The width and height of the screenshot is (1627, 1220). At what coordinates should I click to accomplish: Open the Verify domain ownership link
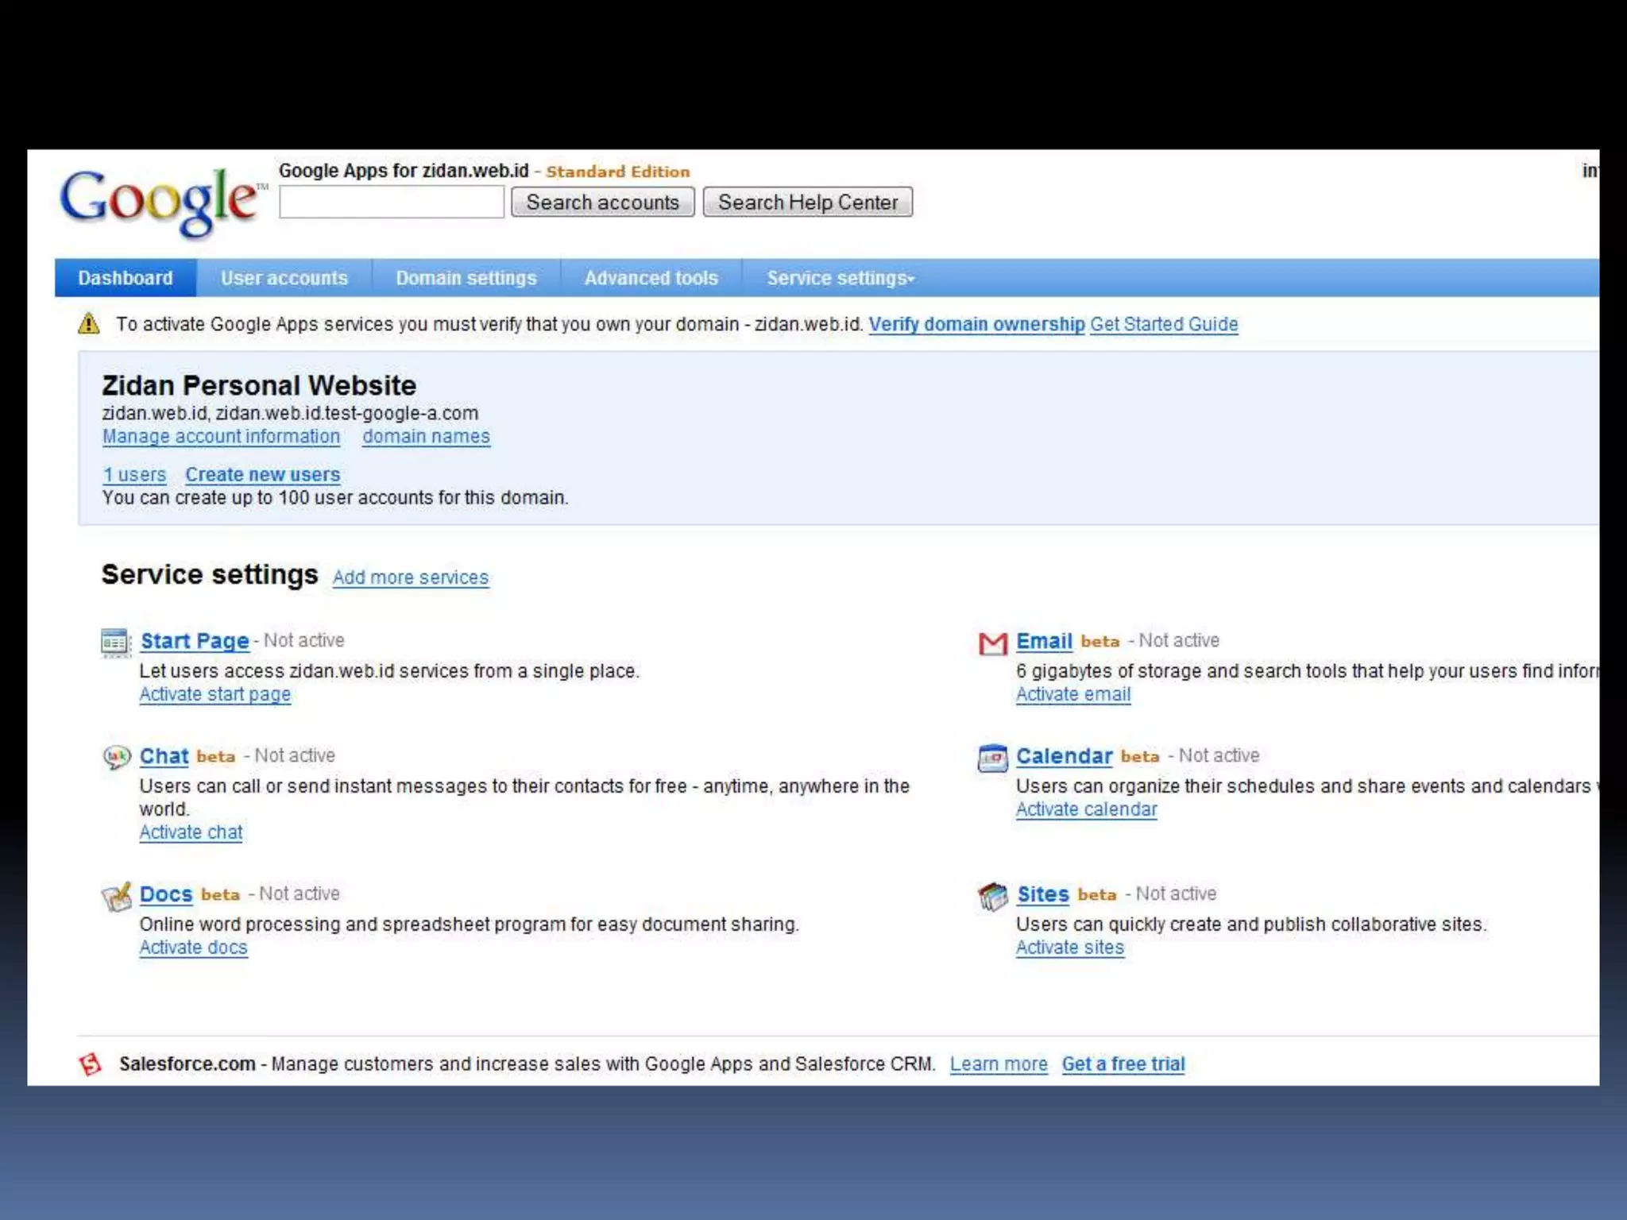[976, 324]
